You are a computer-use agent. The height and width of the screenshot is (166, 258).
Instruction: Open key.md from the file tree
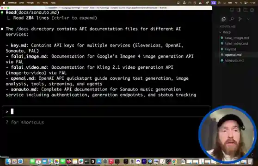pos(231,49)
